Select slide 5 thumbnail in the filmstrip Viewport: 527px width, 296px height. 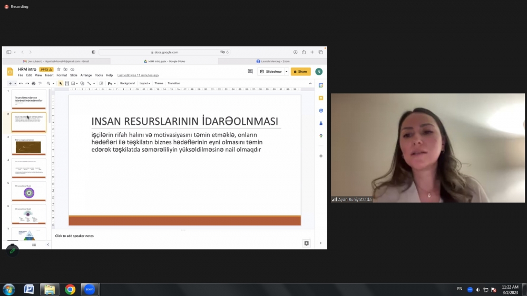pyautogui.click(x=29, y=192)
